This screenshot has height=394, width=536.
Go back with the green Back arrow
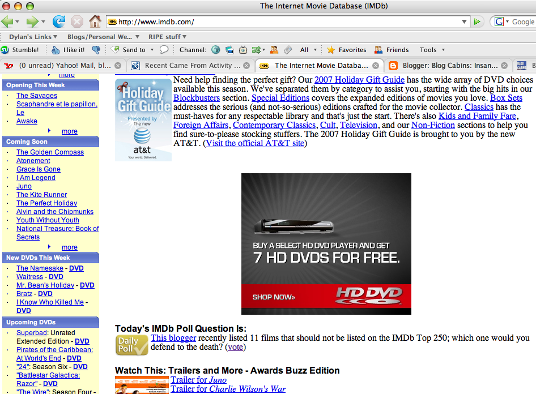pyautogui.click(x=7, y=22)
